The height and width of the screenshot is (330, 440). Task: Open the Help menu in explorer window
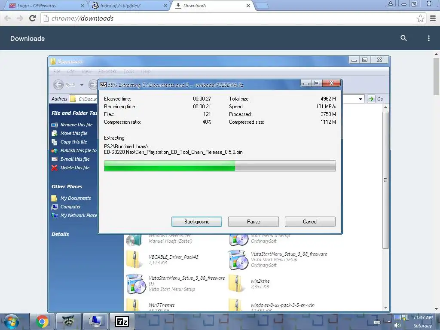click(x=145, y=71)
